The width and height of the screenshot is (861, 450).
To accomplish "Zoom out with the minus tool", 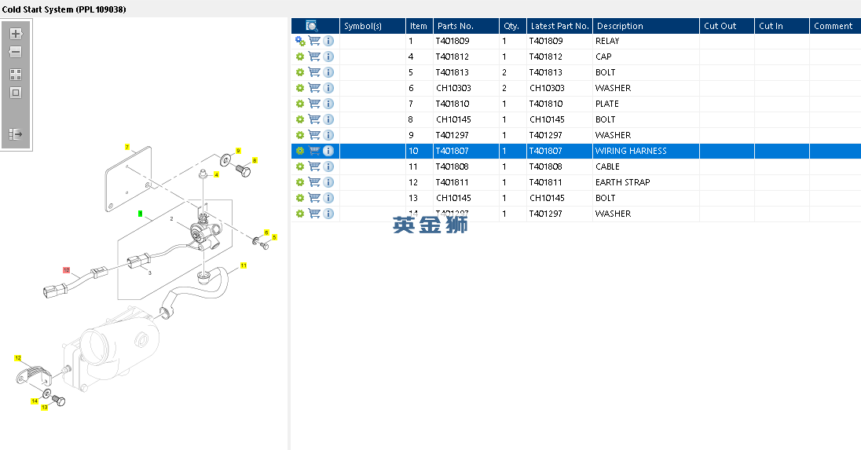I will 16,52.
